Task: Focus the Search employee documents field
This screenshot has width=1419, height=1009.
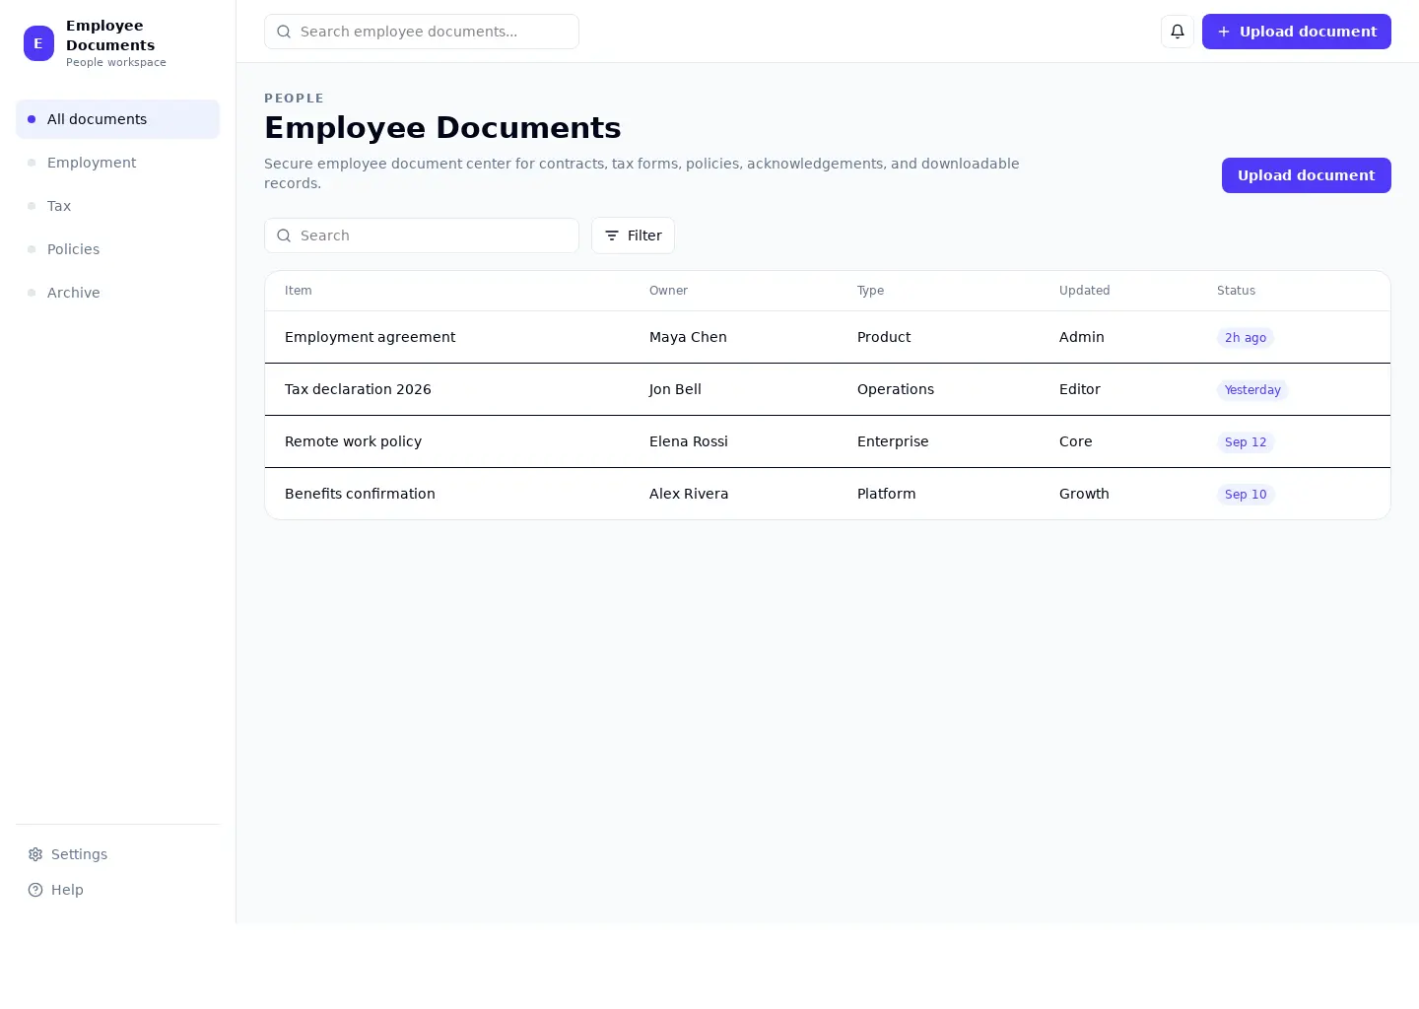Action: click(422, 32)
